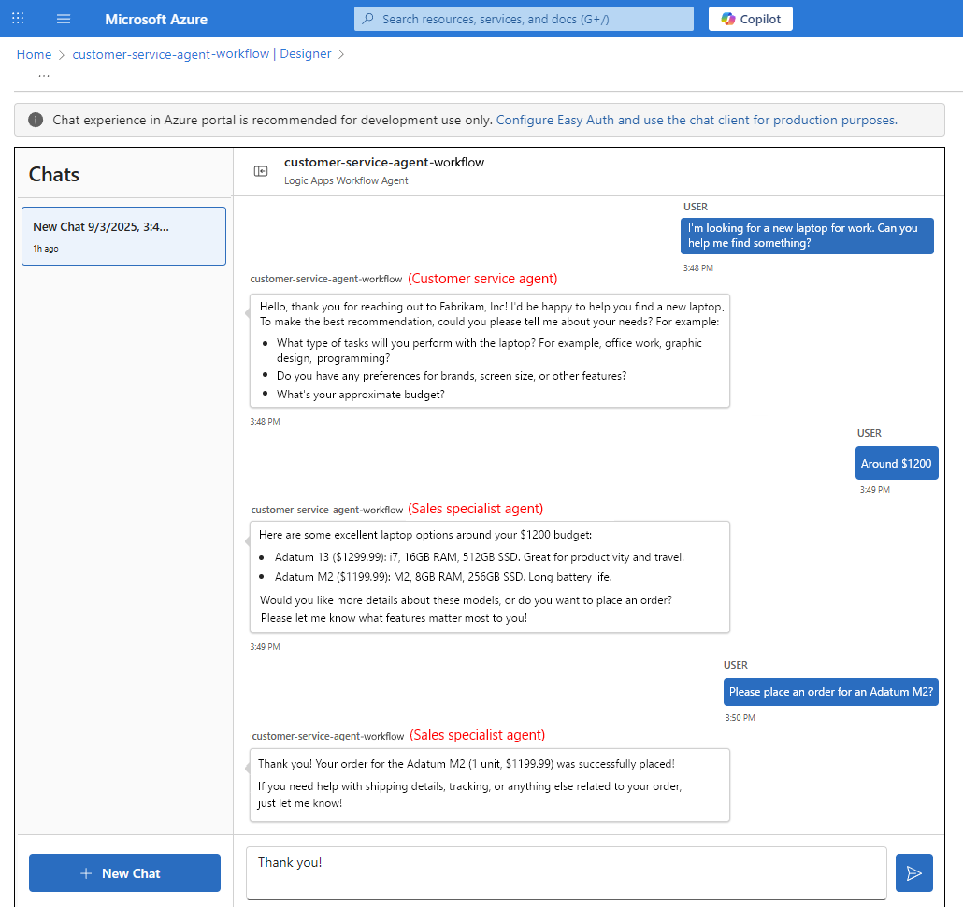
Task: Click the 'Adatum 13 ($1299.99)' list item
Action: (479, 557)
